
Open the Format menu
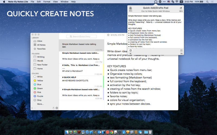click(x=47, y=2)
